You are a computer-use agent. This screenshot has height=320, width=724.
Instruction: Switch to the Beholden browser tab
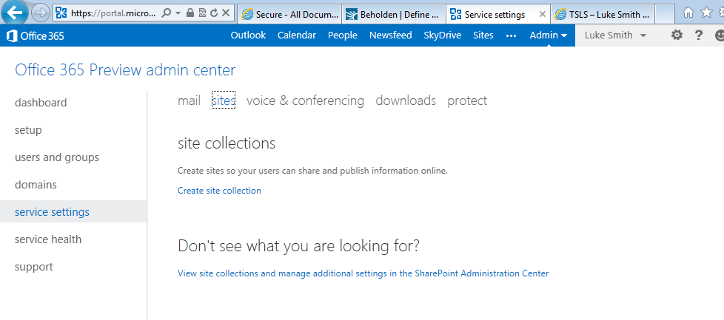pyautogui.click(x=394, y=14)
